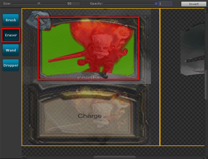Click the Size slider handle
Viewport: 208px width, 159px height.
pos(39,4)
